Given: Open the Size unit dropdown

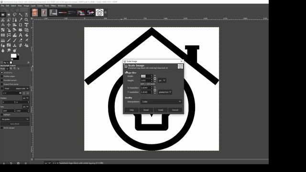Looking at the screenshot, I should pos(25,107).
